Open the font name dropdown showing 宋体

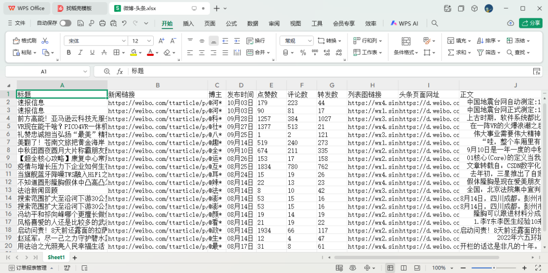click(96, 41)
